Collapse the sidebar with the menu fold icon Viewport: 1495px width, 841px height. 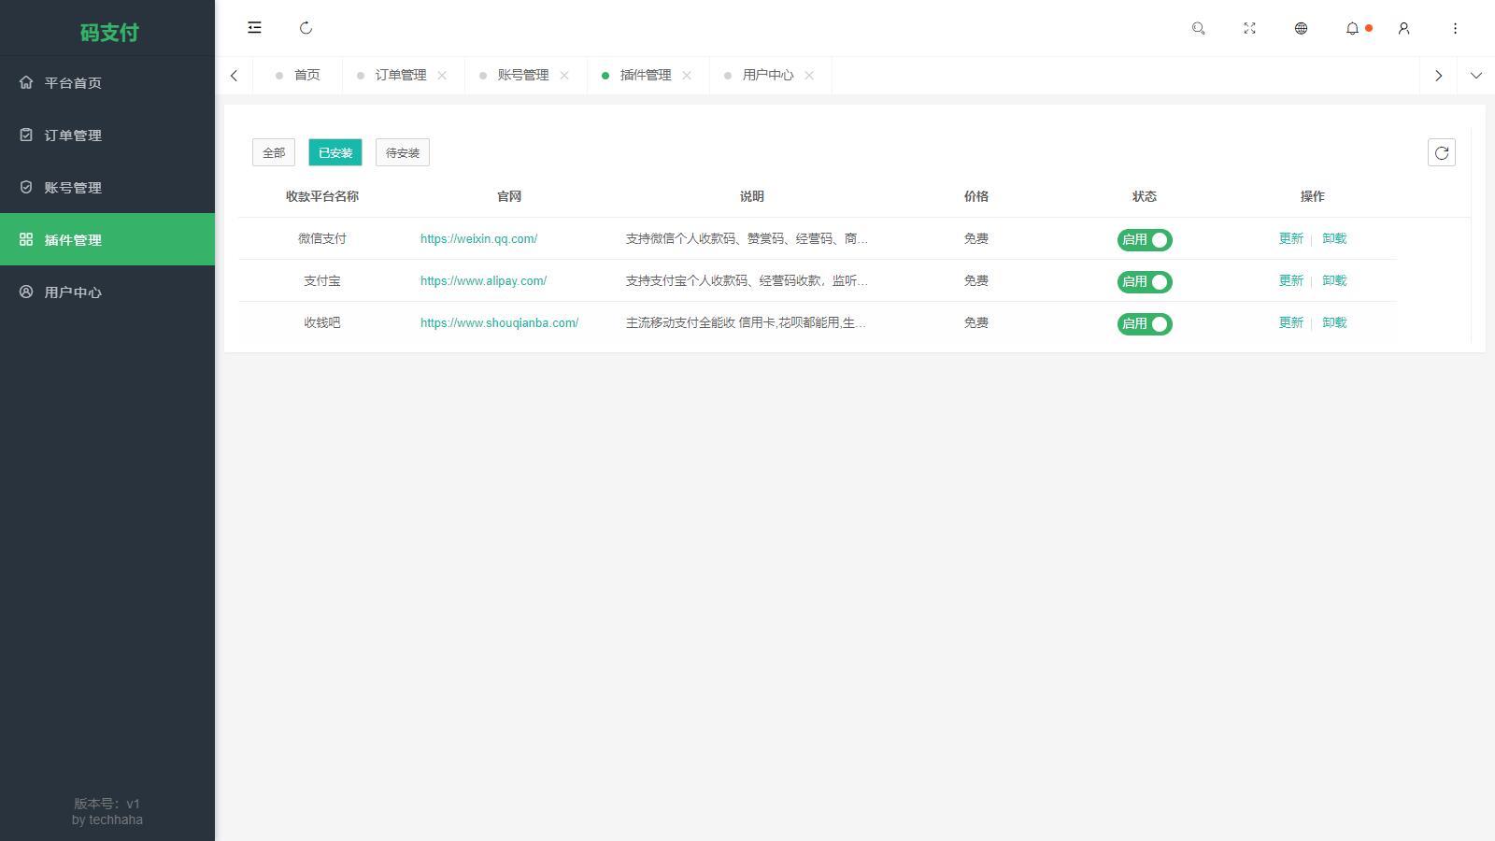point(254,28)
